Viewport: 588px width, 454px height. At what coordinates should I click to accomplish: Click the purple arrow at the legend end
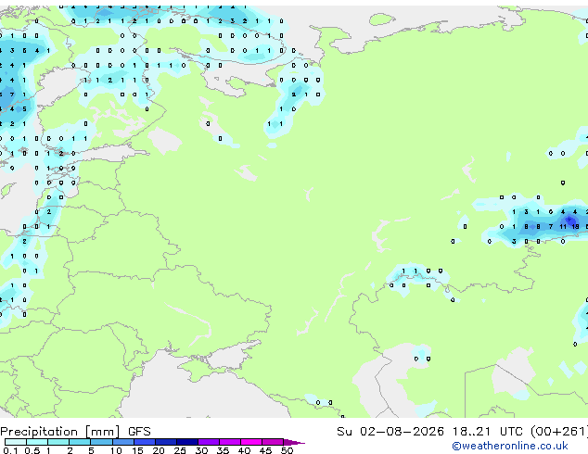coord(294,442)
